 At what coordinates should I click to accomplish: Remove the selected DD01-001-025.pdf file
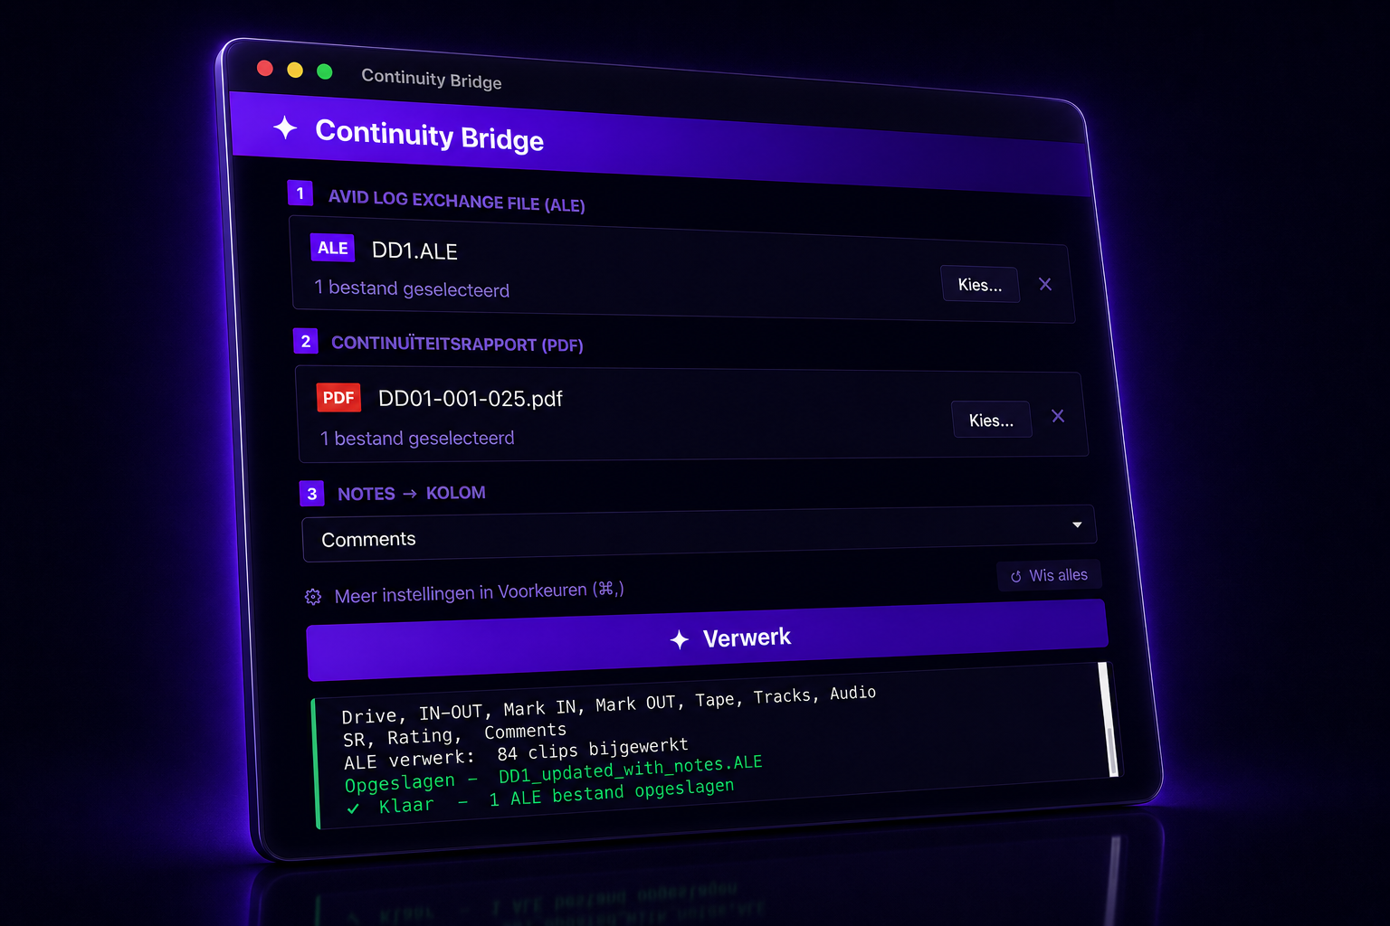pos(1058,416)
